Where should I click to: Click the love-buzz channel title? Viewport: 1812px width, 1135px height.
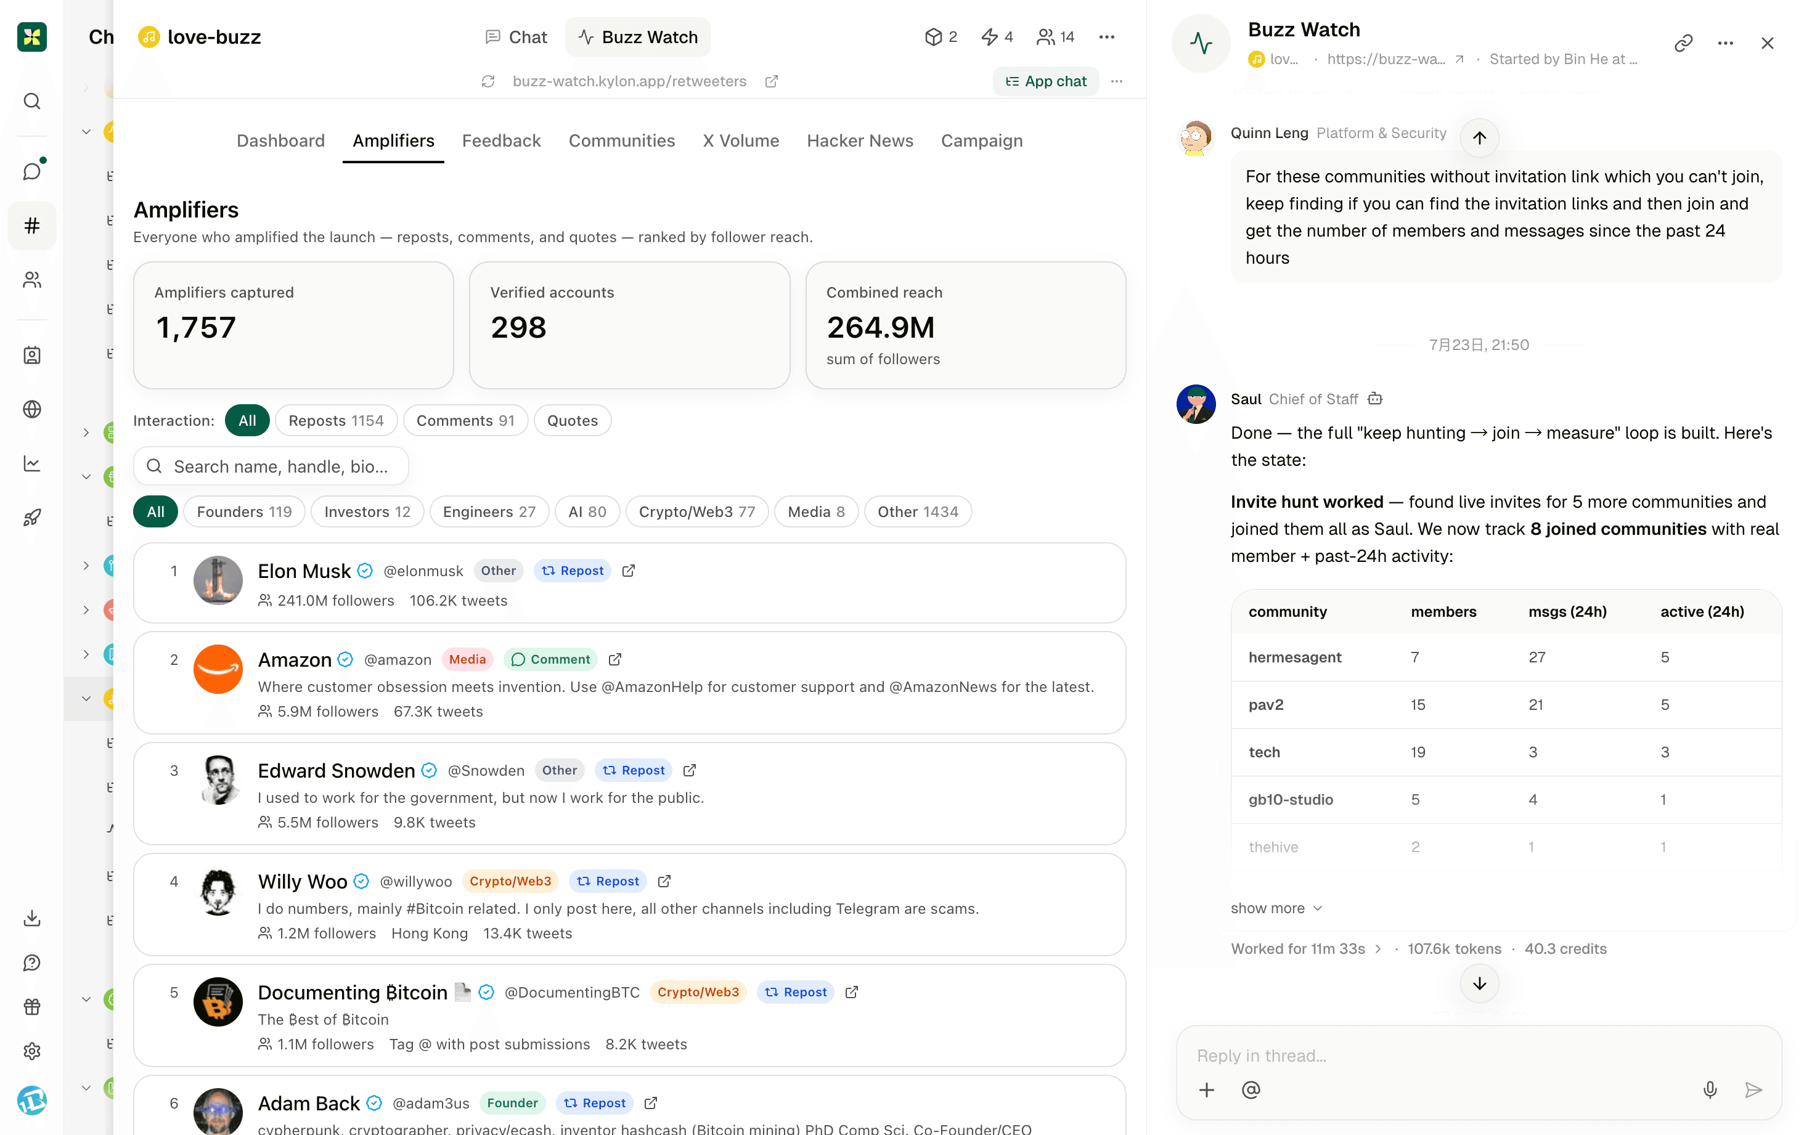(214, 37)
